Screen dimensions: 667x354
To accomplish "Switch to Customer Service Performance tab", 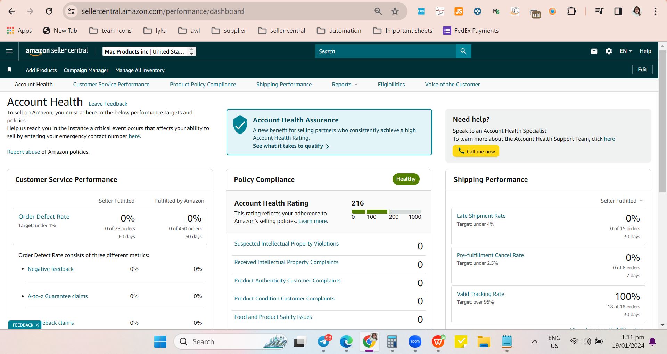I will [111, 85].
